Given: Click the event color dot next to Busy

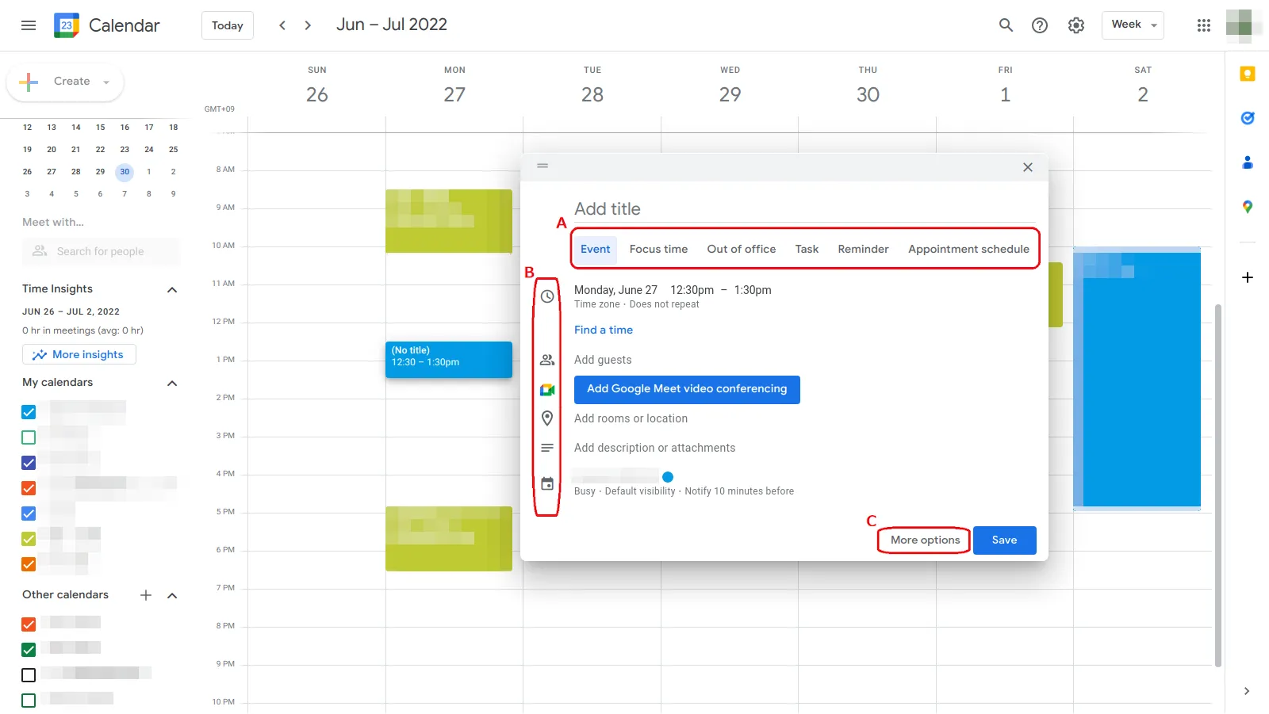Looking at the screenshot, I should tap(667, 476).
